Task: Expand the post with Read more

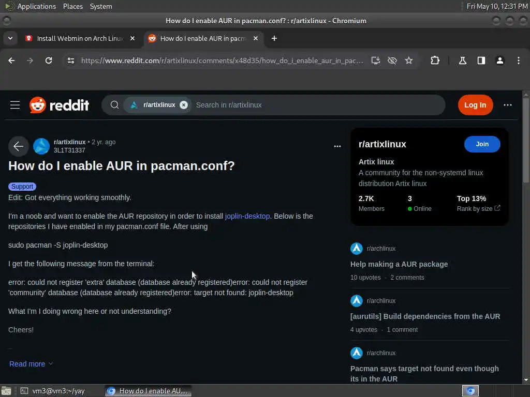Action: [31, 364]
